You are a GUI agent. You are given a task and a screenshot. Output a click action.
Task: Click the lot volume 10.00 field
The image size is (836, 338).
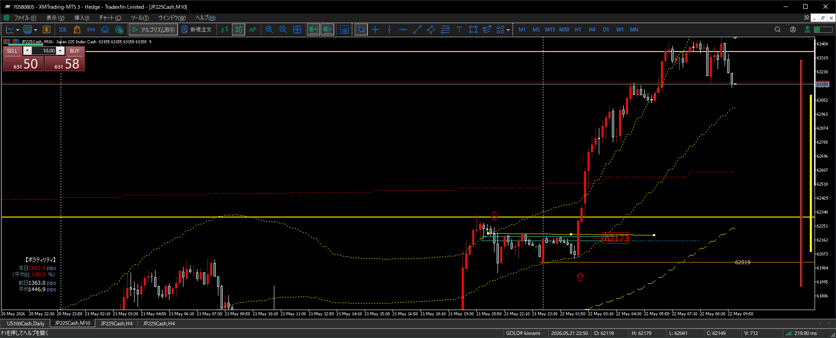pos(44,51)
